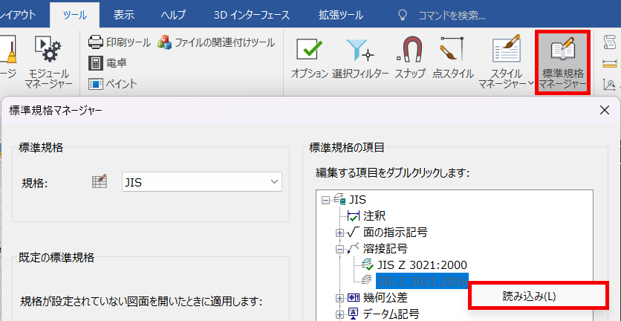
Task: Expand the 幾何公差 tree node
Action: (x=339, y=296)
